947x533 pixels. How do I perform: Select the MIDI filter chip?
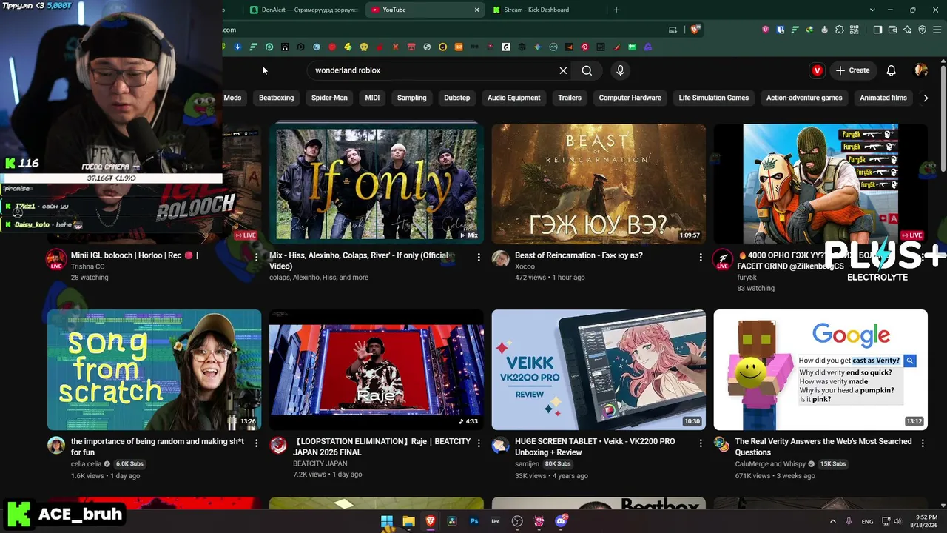point(372,98)
